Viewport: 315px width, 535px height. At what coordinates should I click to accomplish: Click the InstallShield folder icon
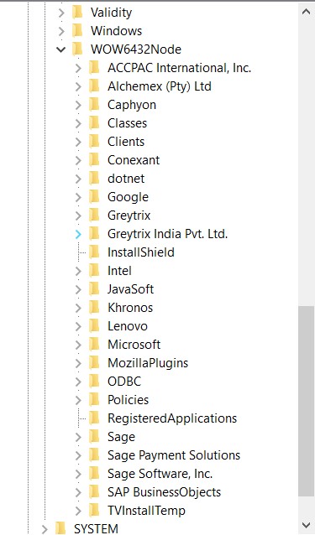[94, 252]
